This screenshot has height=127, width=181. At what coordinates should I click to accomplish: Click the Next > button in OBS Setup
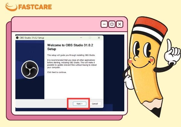[80, 104]
